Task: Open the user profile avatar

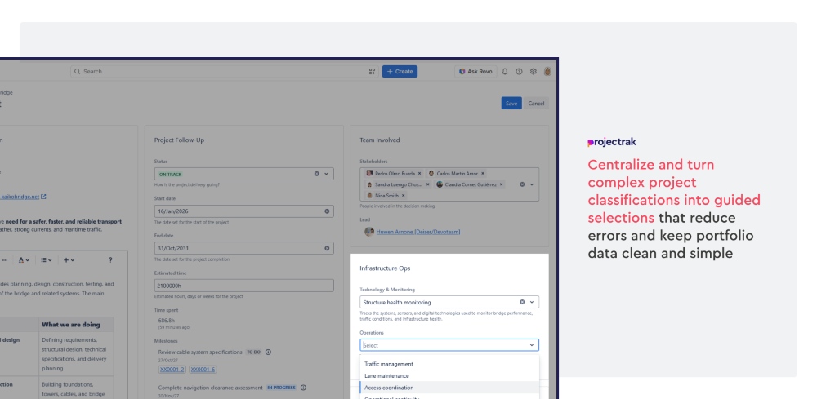Action: click(547, 71)
